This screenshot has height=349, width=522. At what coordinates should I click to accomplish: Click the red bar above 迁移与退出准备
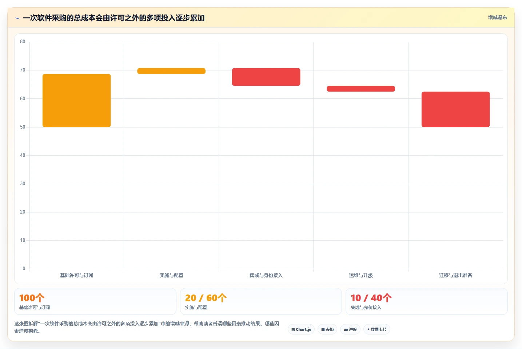pyautogui.click(x=456, y=109)
